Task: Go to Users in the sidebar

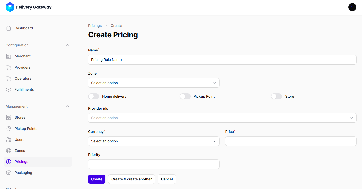Action: tap(19, 140)
